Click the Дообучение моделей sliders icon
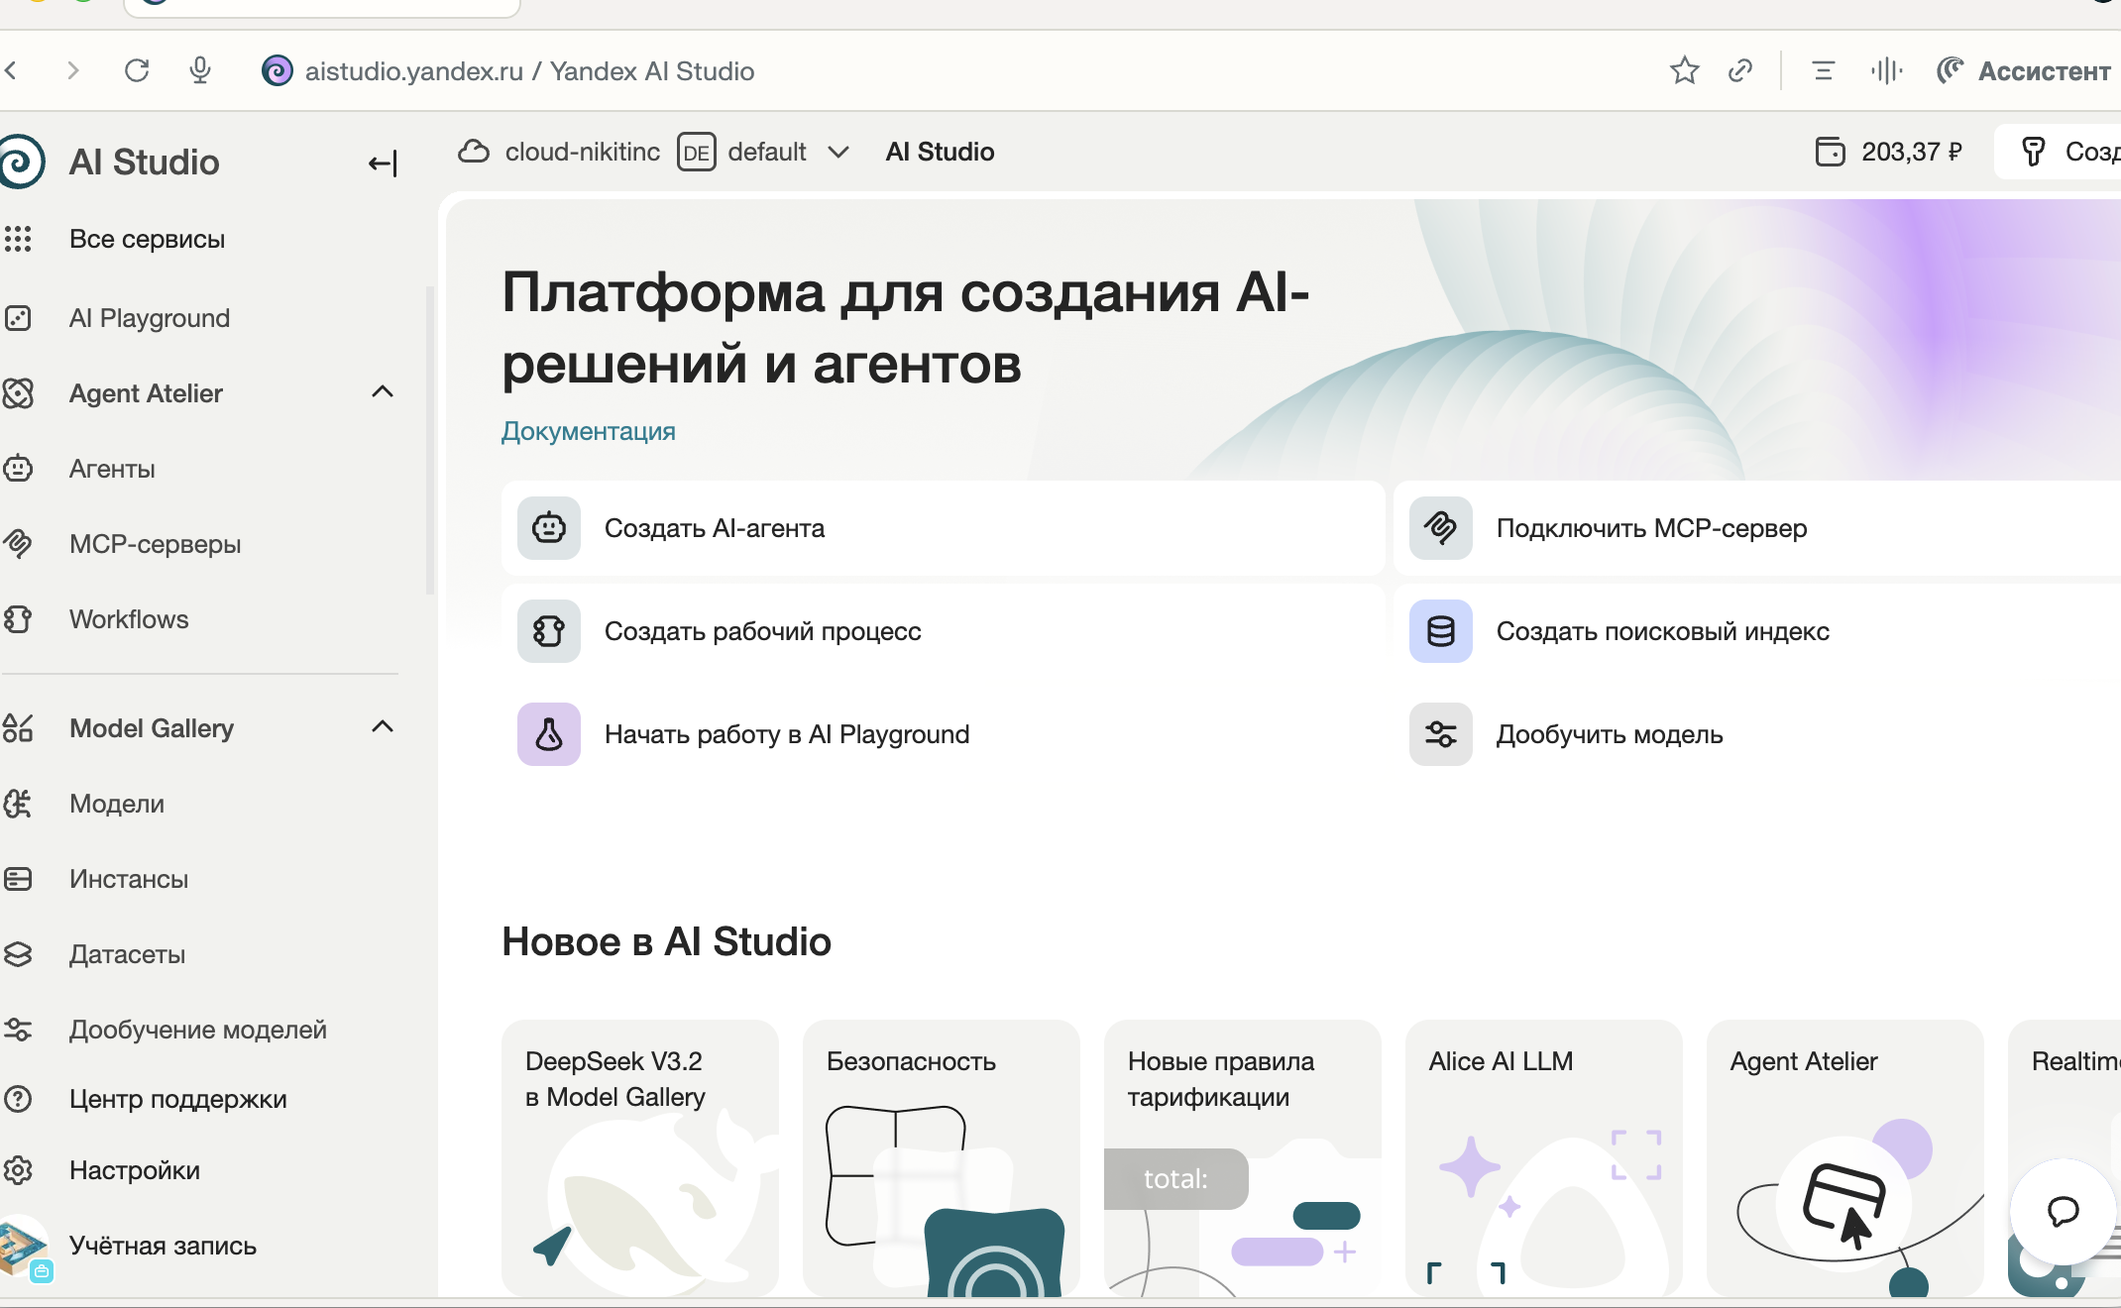This screenshot has width=2121, height=1308. coord(18,1030)
